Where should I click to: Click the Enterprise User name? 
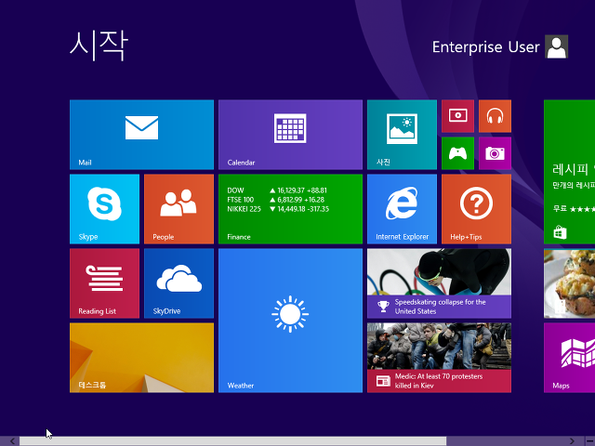point(485,47)
